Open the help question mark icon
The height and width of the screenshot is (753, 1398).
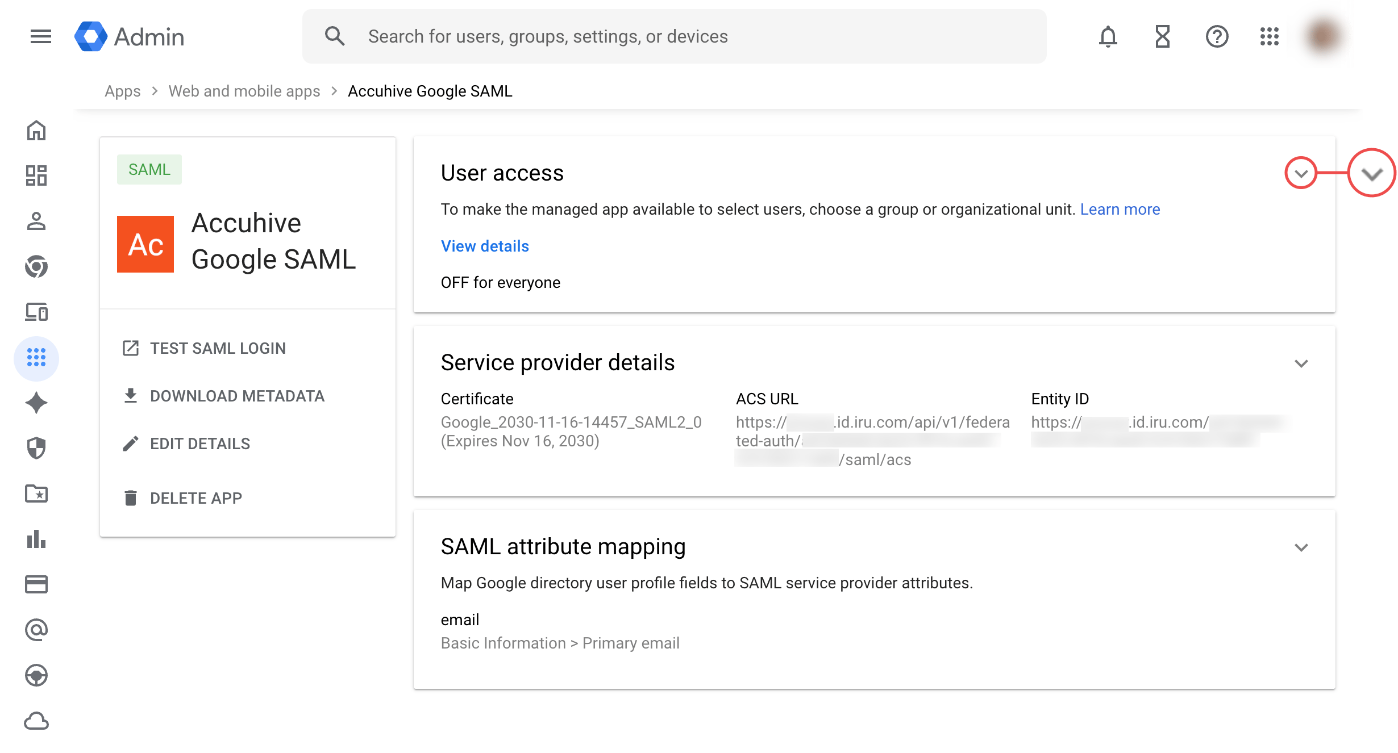[1217, 37]
